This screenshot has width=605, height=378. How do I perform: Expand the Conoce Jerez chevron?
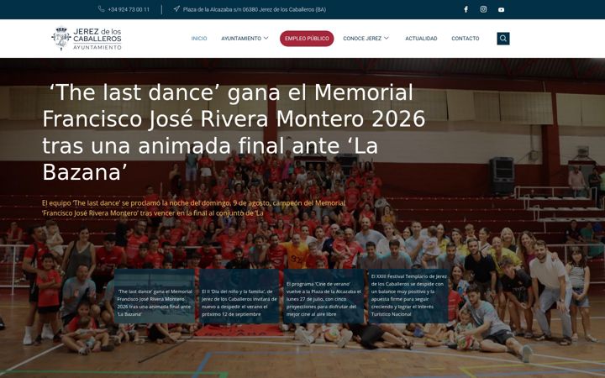pos(387,38)
